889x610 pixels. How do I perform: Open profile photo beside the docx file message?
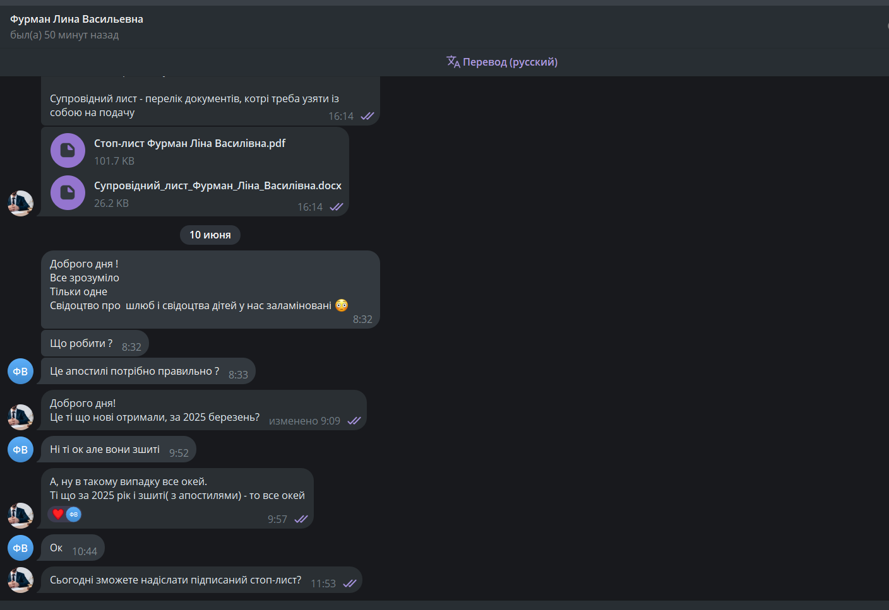20,203
